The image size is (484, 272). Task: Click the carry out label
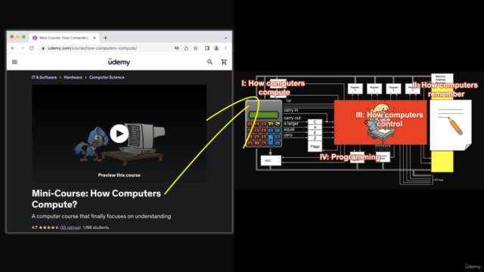click(x=292, y=118)
